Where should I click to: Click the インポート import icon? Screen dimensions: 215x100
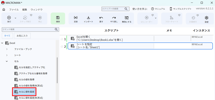(x=88, y=19)
